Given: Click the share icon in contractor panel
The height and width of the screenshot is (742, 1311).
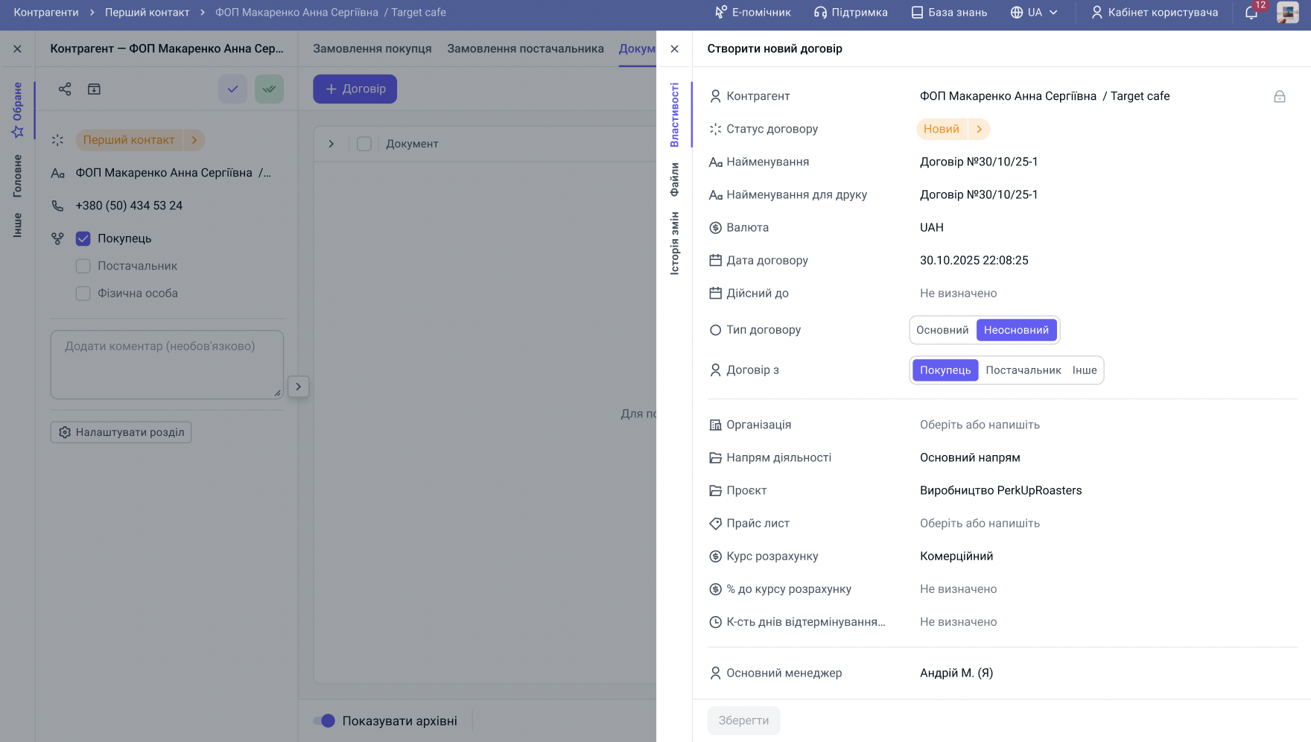Looking at the screenshot, I should (65, 89).
